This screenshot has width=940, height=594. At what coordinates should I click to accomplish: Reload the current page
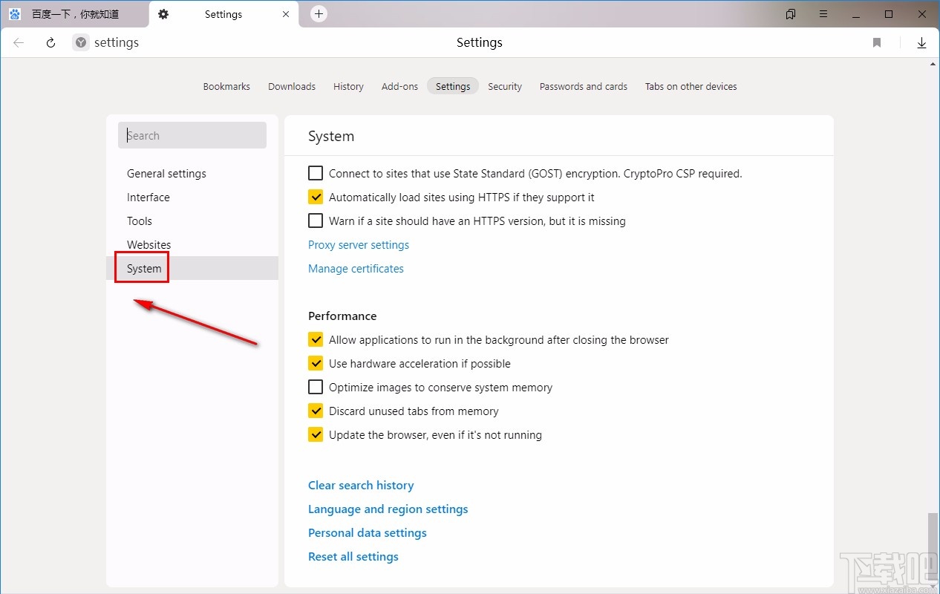pyautogui.click(x=50, y=43)
